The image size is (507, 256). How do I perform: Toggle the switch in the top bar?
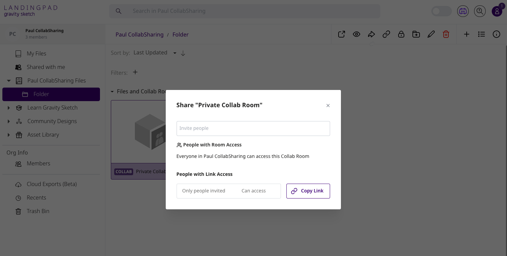pos(441,11)
